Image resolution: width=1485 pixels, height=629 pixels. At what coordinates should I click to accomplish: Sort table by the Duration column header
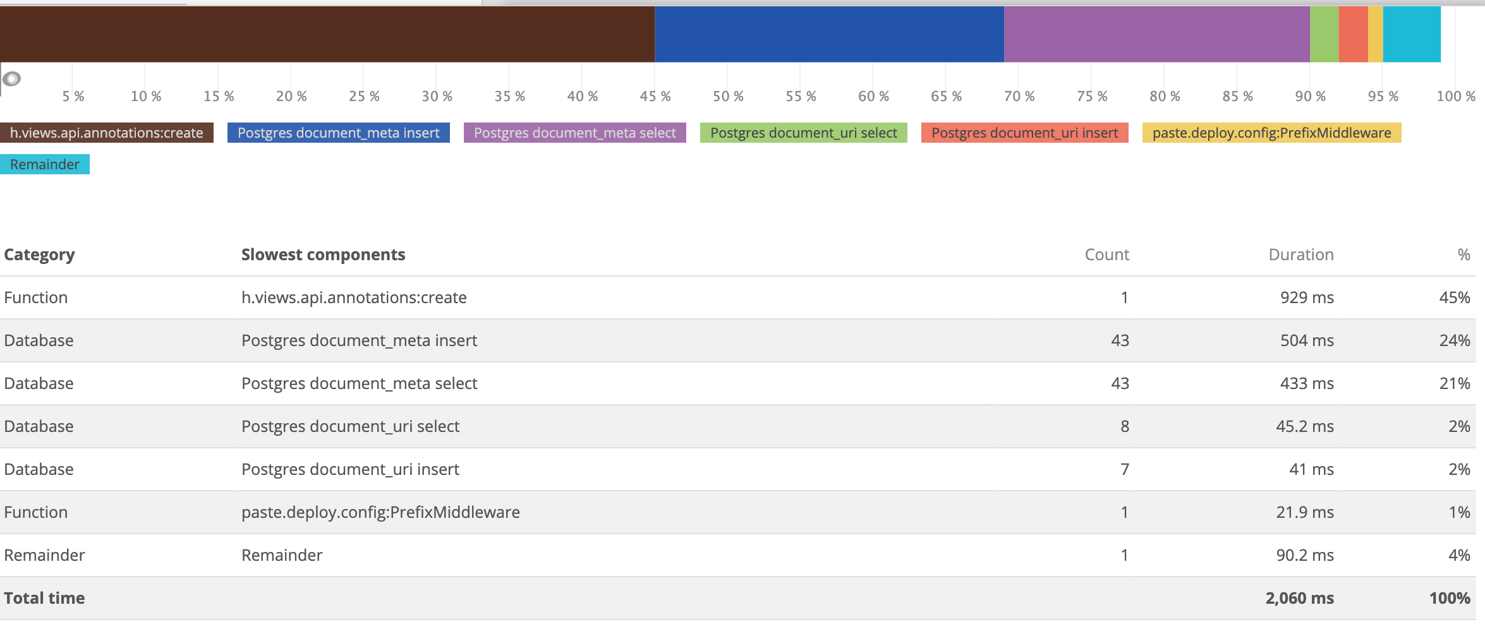coord(1301,254)
